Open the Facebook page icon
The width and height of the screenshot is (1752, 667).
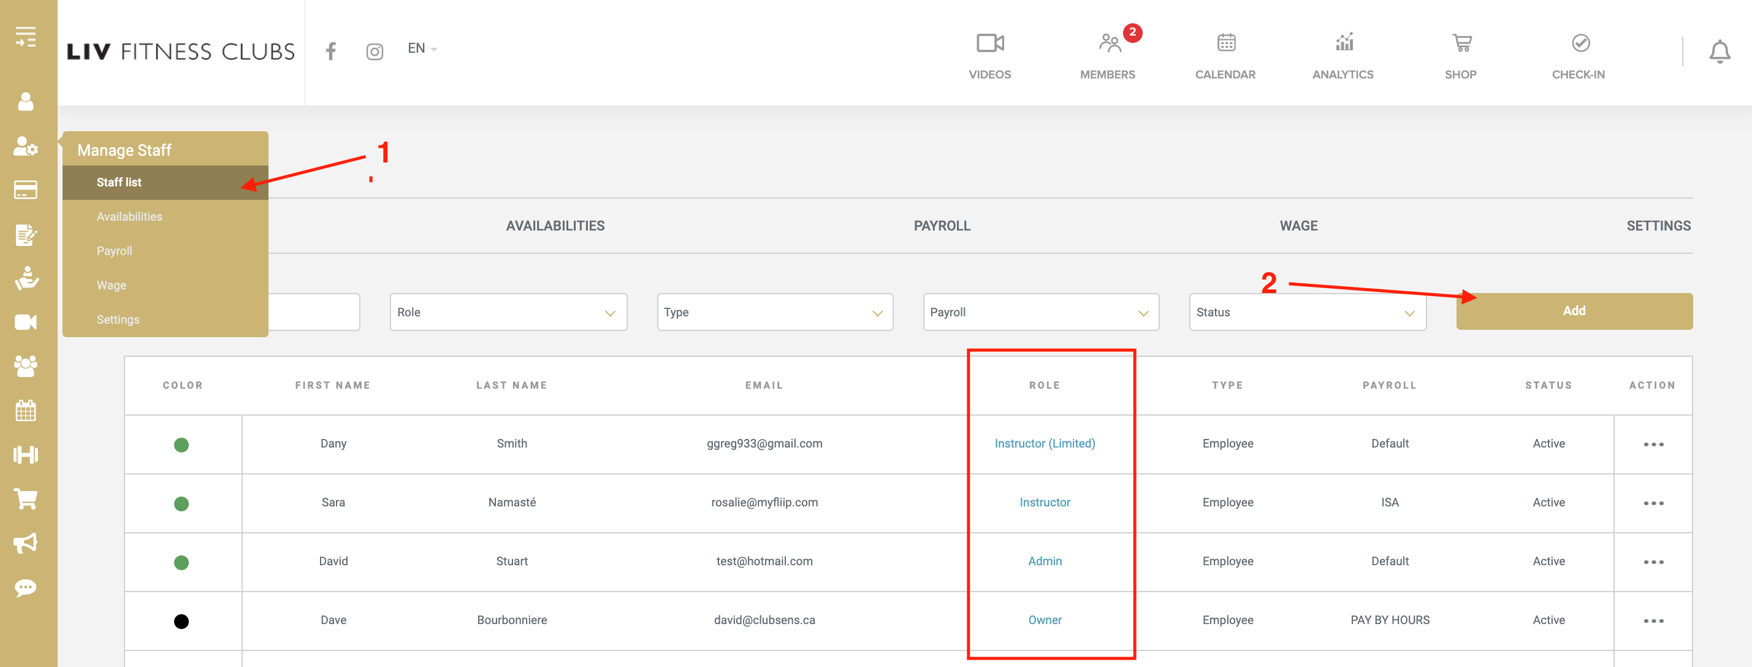(x=330, y=51)
